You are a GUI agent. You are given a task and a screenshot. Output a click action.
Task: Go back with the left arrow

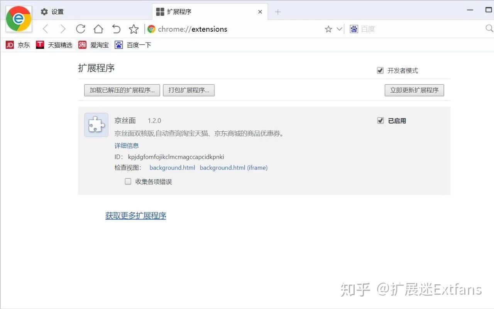click(46, 29)
